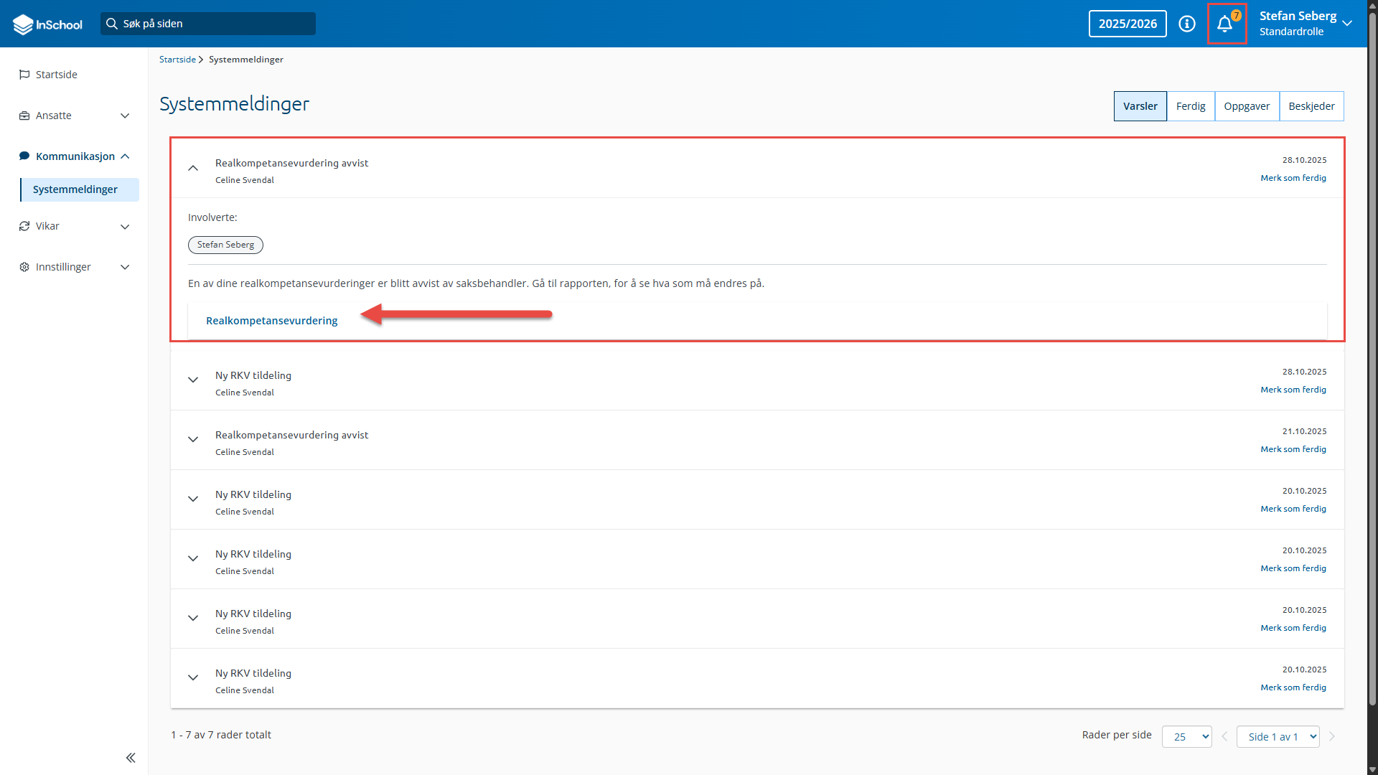The width and height of the screenshot is (1378, 775).
Task: Focus the Søk på siden search field
Action: [x=208, y=24]
